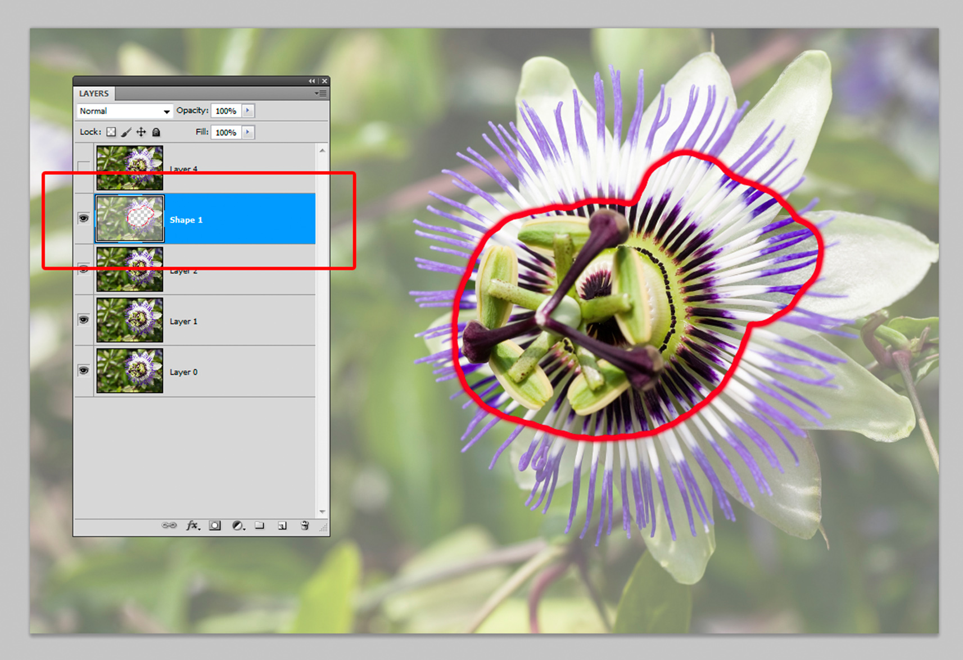Hide Layer 1 using eye icon
The image size is (963, 660).
click(84, 320)
